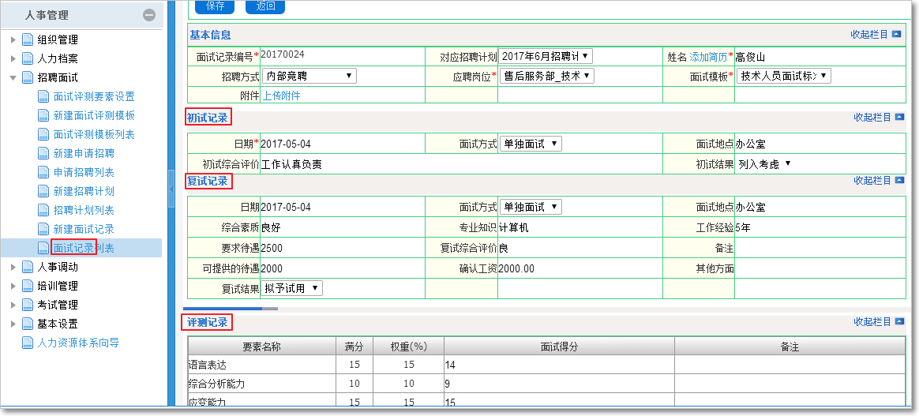Open 招聘计划列表 in sidebar
Image resolution: width=919 pixels, height=416 pixels.
(x=84, y=210)
